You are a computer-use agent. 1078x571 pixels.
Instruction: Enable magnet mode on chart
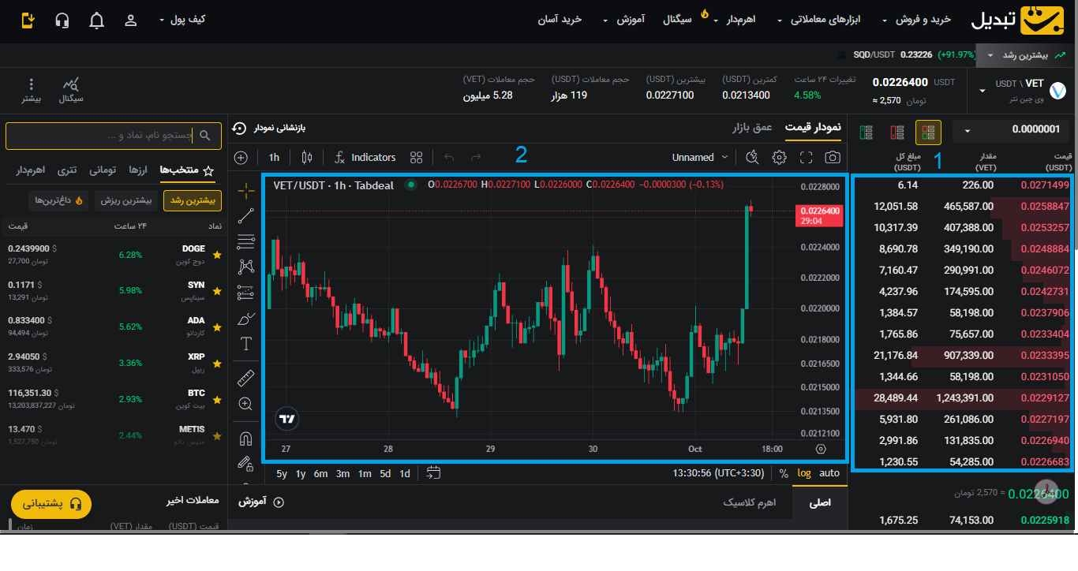point(246,439)
